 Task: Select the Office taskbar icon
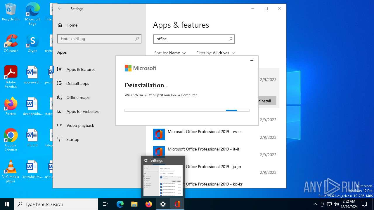[x=177, y=204]
